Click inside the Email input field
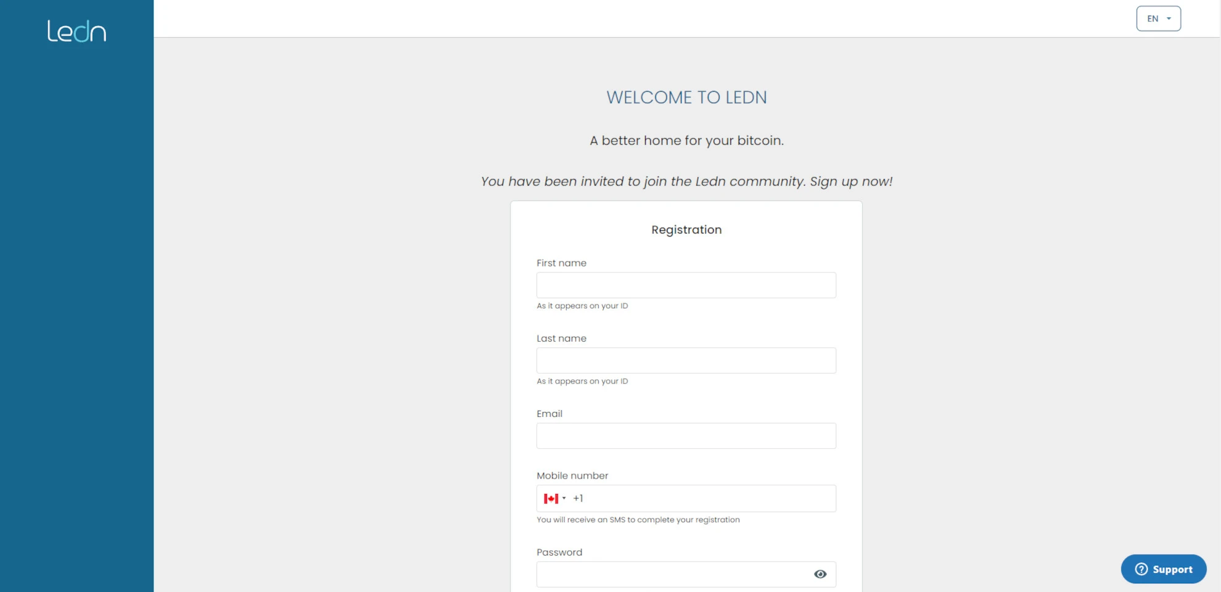Screen dimensions: 1221x592 [x=686, y=435]
